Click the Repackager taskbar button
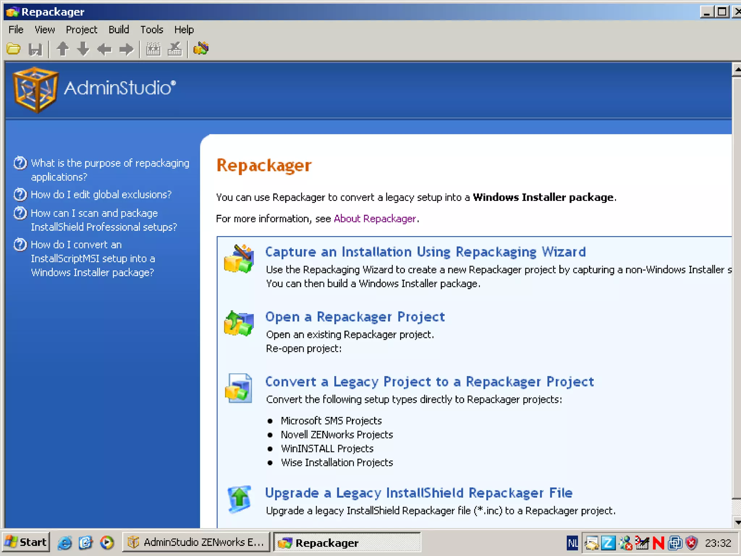741x556 pixels. pos(347,542)
